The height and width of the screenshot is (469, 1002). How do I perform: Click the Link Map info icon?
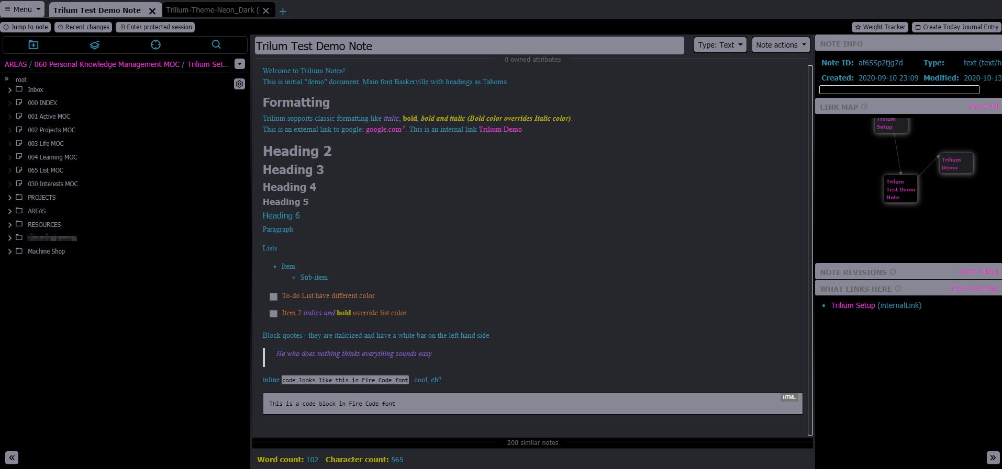coord(864,107)
